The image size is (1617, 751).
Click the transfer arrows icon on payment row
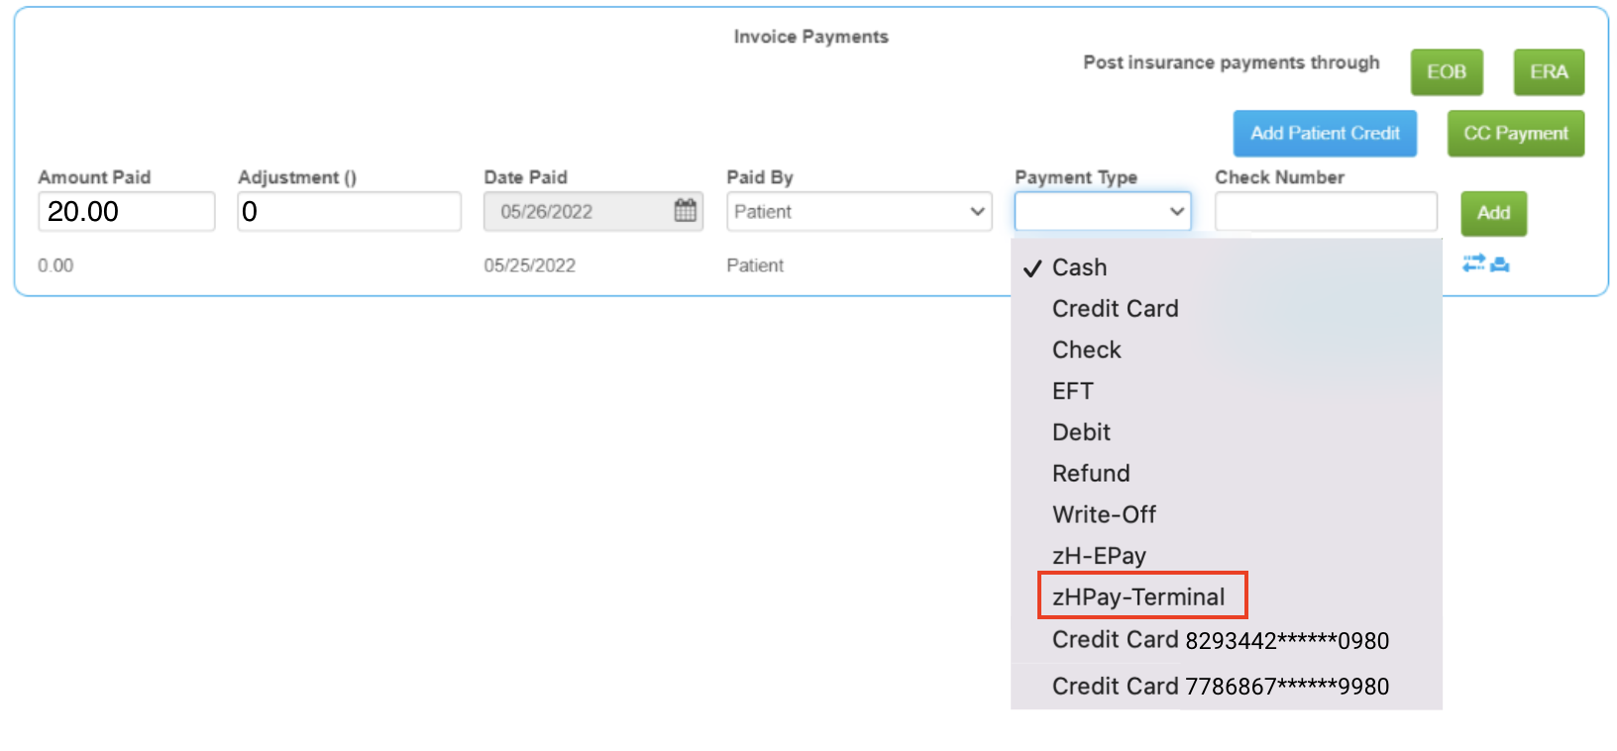(1473, 263)
